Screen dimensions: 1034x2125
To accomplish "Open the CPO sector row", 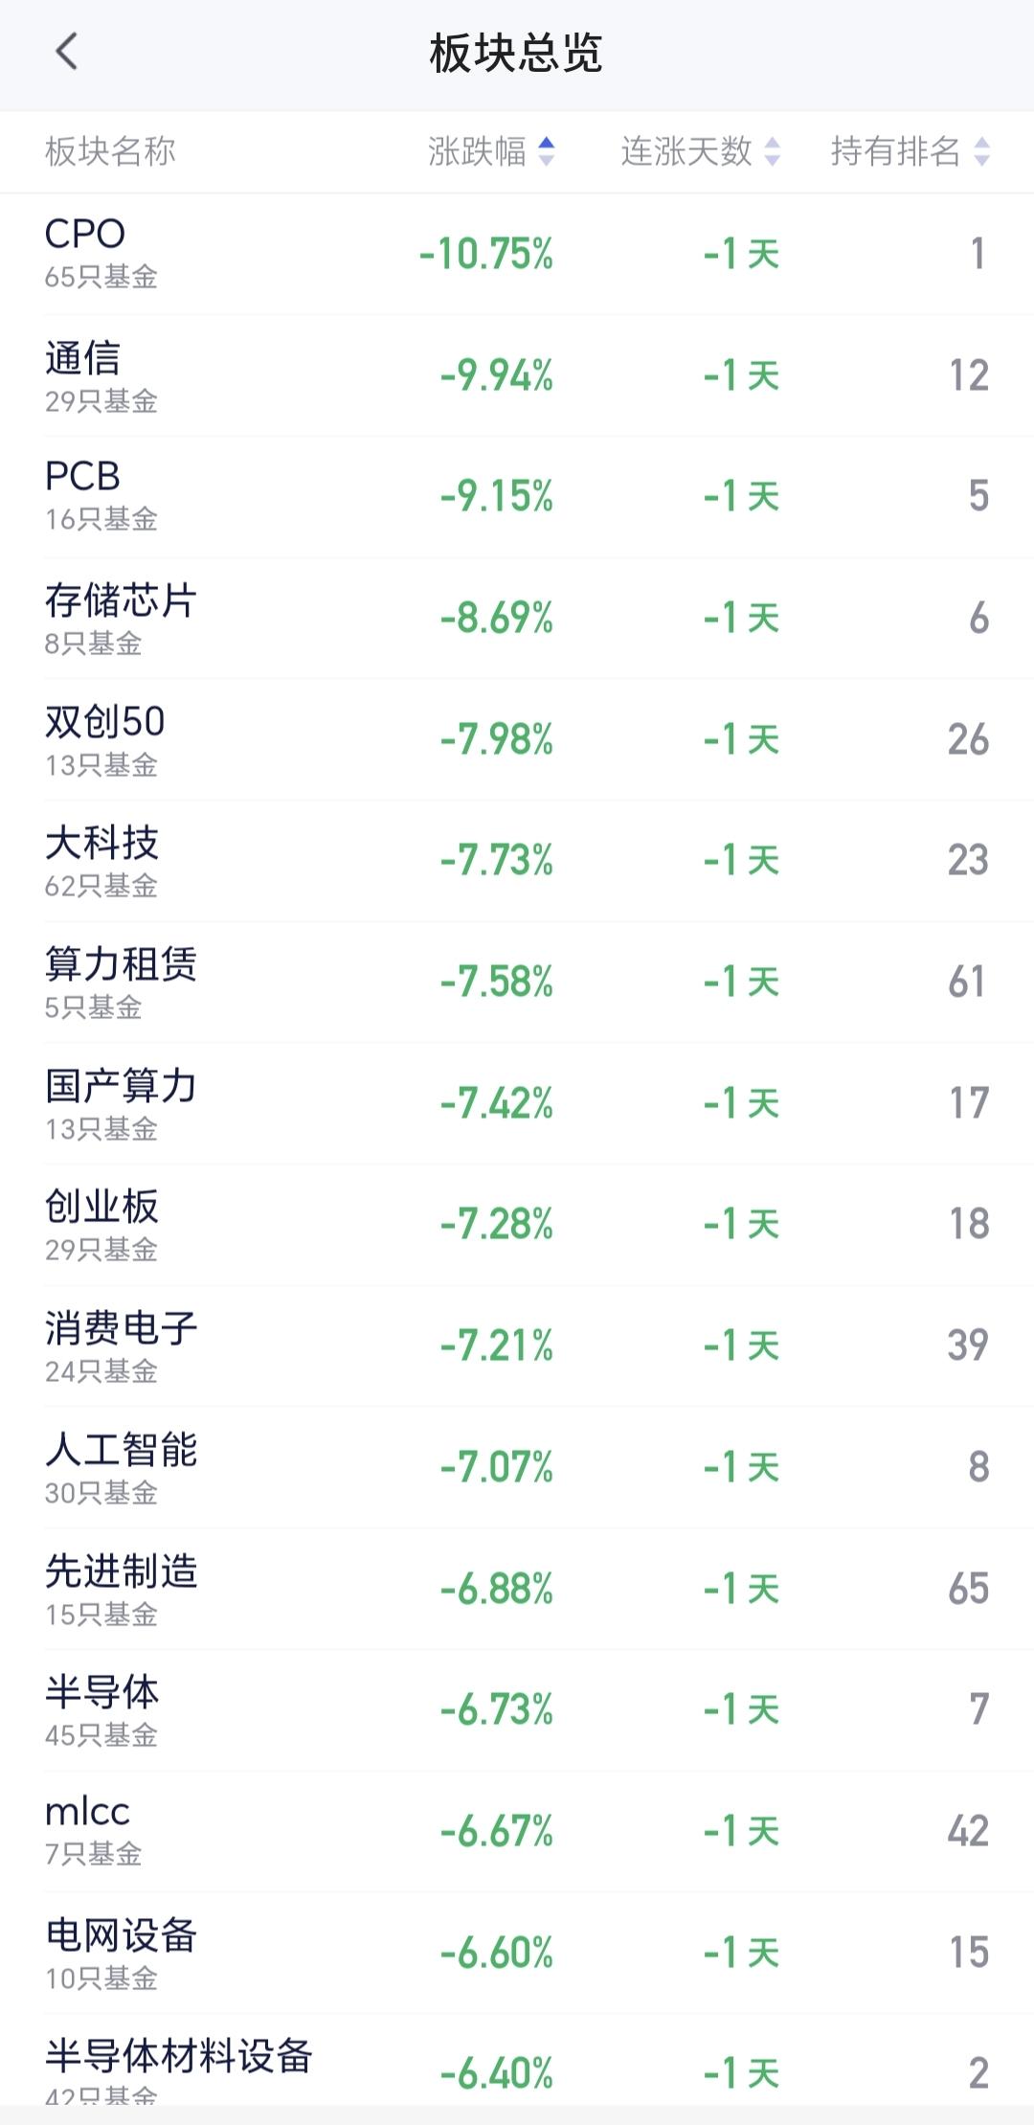I will 517,254.
